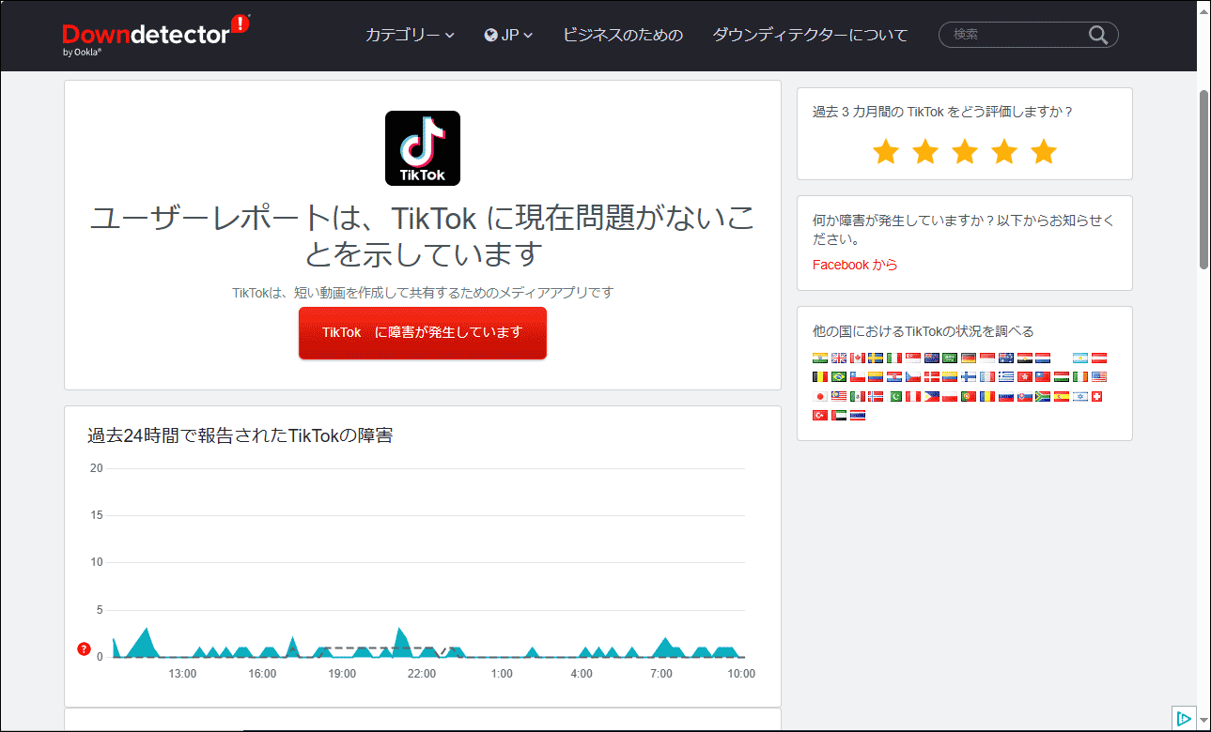The image size is (1211, 732).
Task: Open the ビジネスのための menu item
Action: (623, 35)
